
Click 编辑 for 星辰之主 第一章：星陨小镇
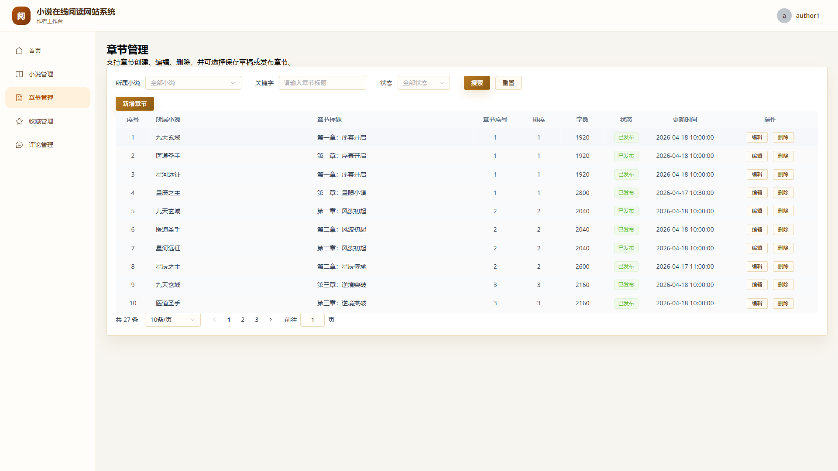tap(757, 193)
